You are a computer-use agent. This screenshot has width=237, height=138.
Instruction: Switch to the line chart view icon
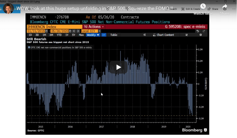click(x=104, y=35)
